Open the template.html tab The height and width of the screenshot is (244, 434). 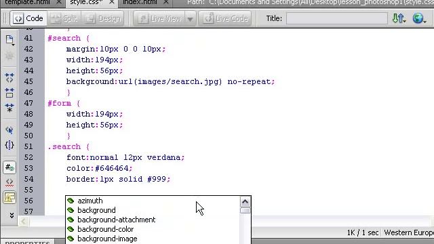(27, 2)
